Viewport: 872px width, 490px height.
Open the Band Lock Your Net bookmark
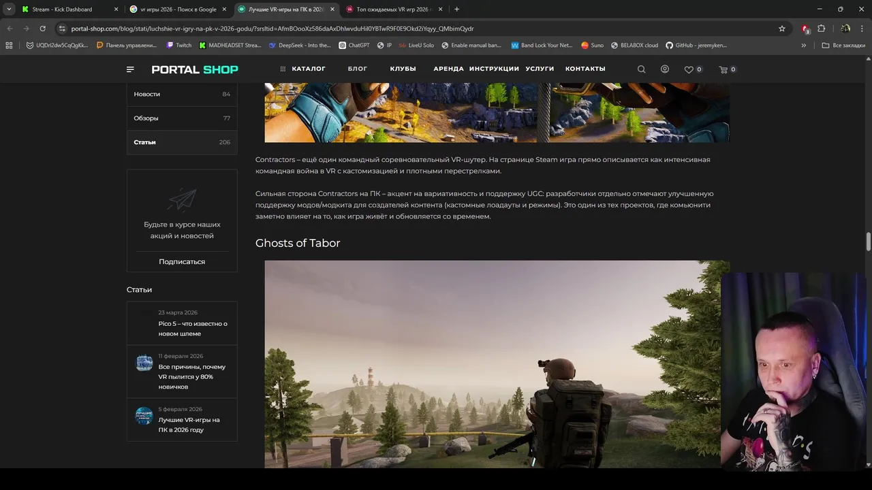point(542,46)
